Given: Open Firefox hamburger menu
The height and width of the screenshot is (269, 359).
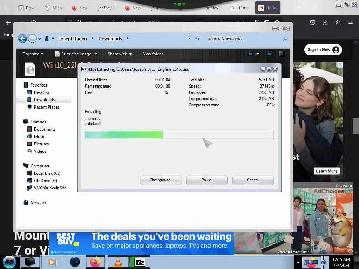Looking at the screenshot, I should click(351, 22).
